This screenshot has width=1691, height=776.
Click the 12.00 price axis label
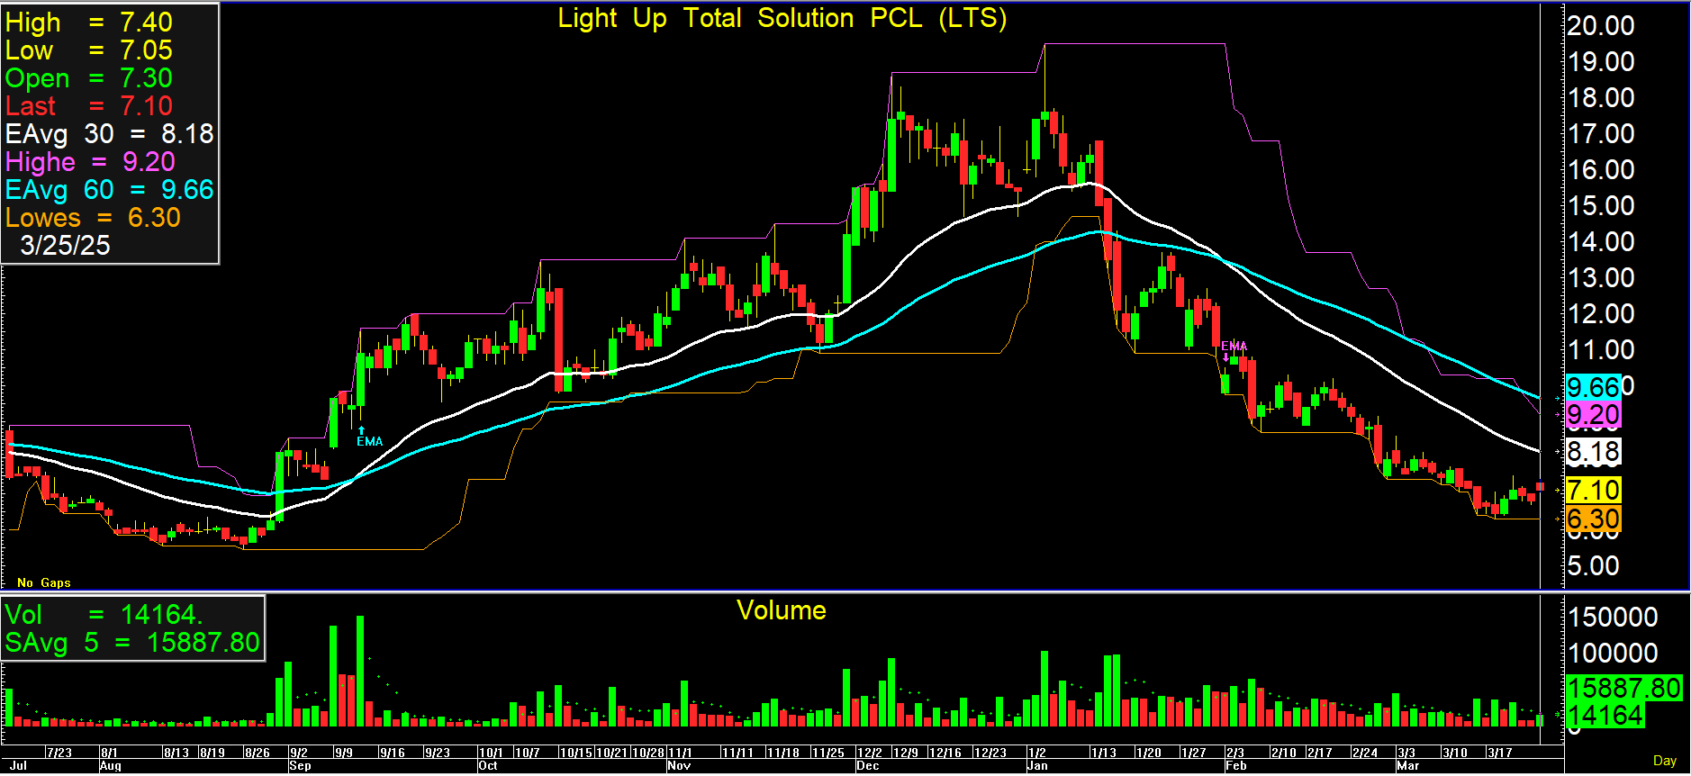coord(1601,314)
